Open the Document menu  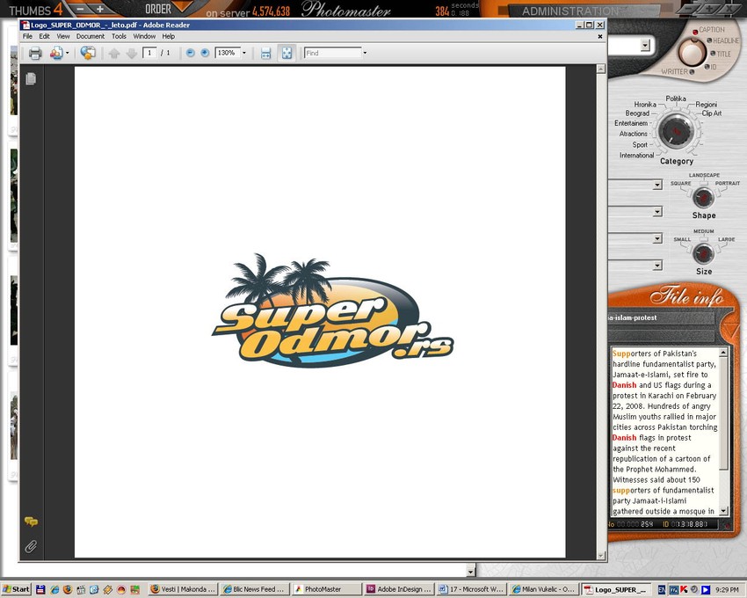(x=90, y=37)
